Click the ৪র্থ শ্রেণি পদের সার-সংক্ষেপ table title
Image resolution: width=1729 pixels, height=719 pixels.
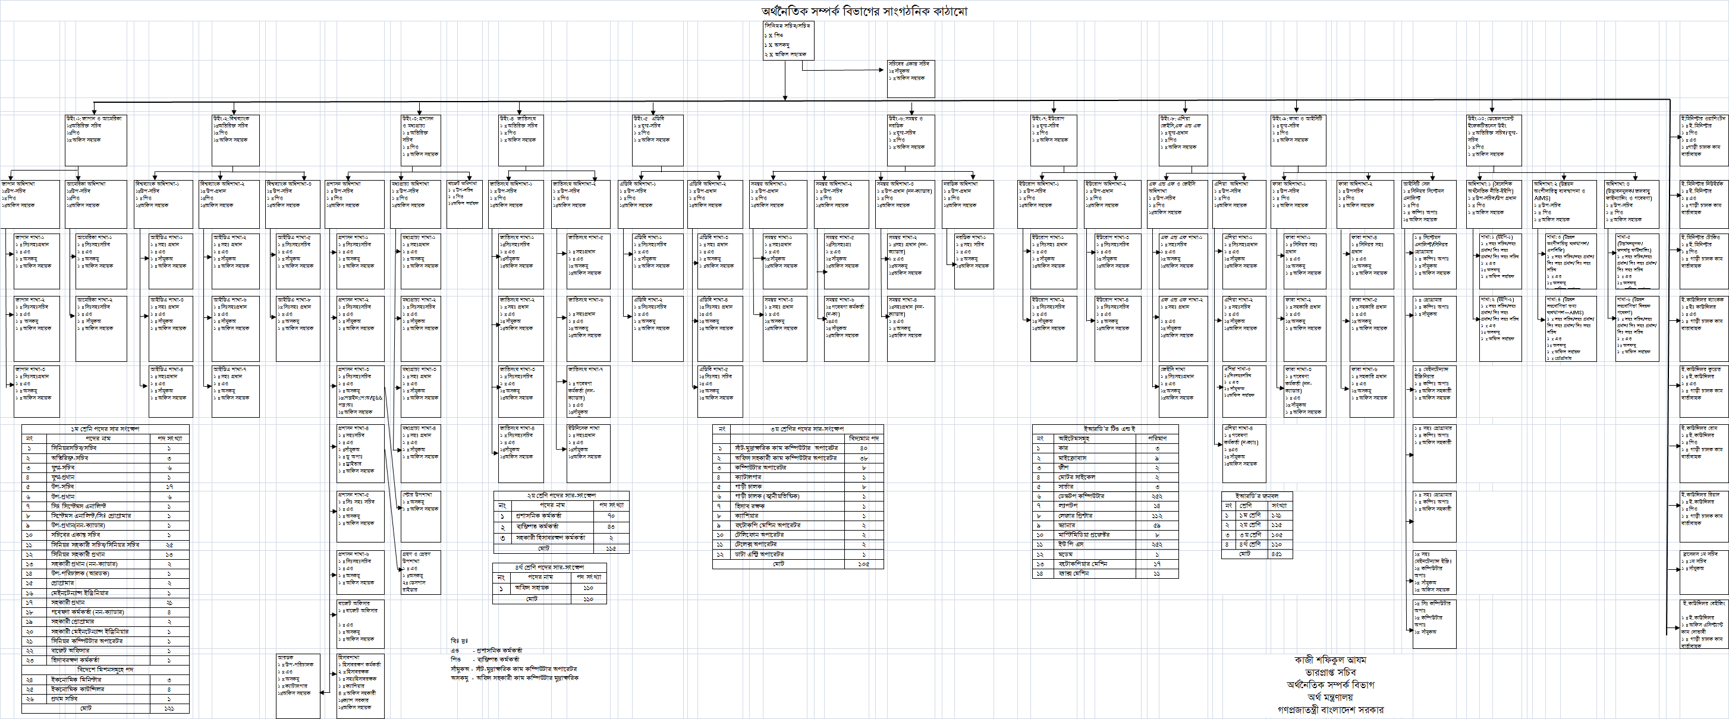click(549, 567)
